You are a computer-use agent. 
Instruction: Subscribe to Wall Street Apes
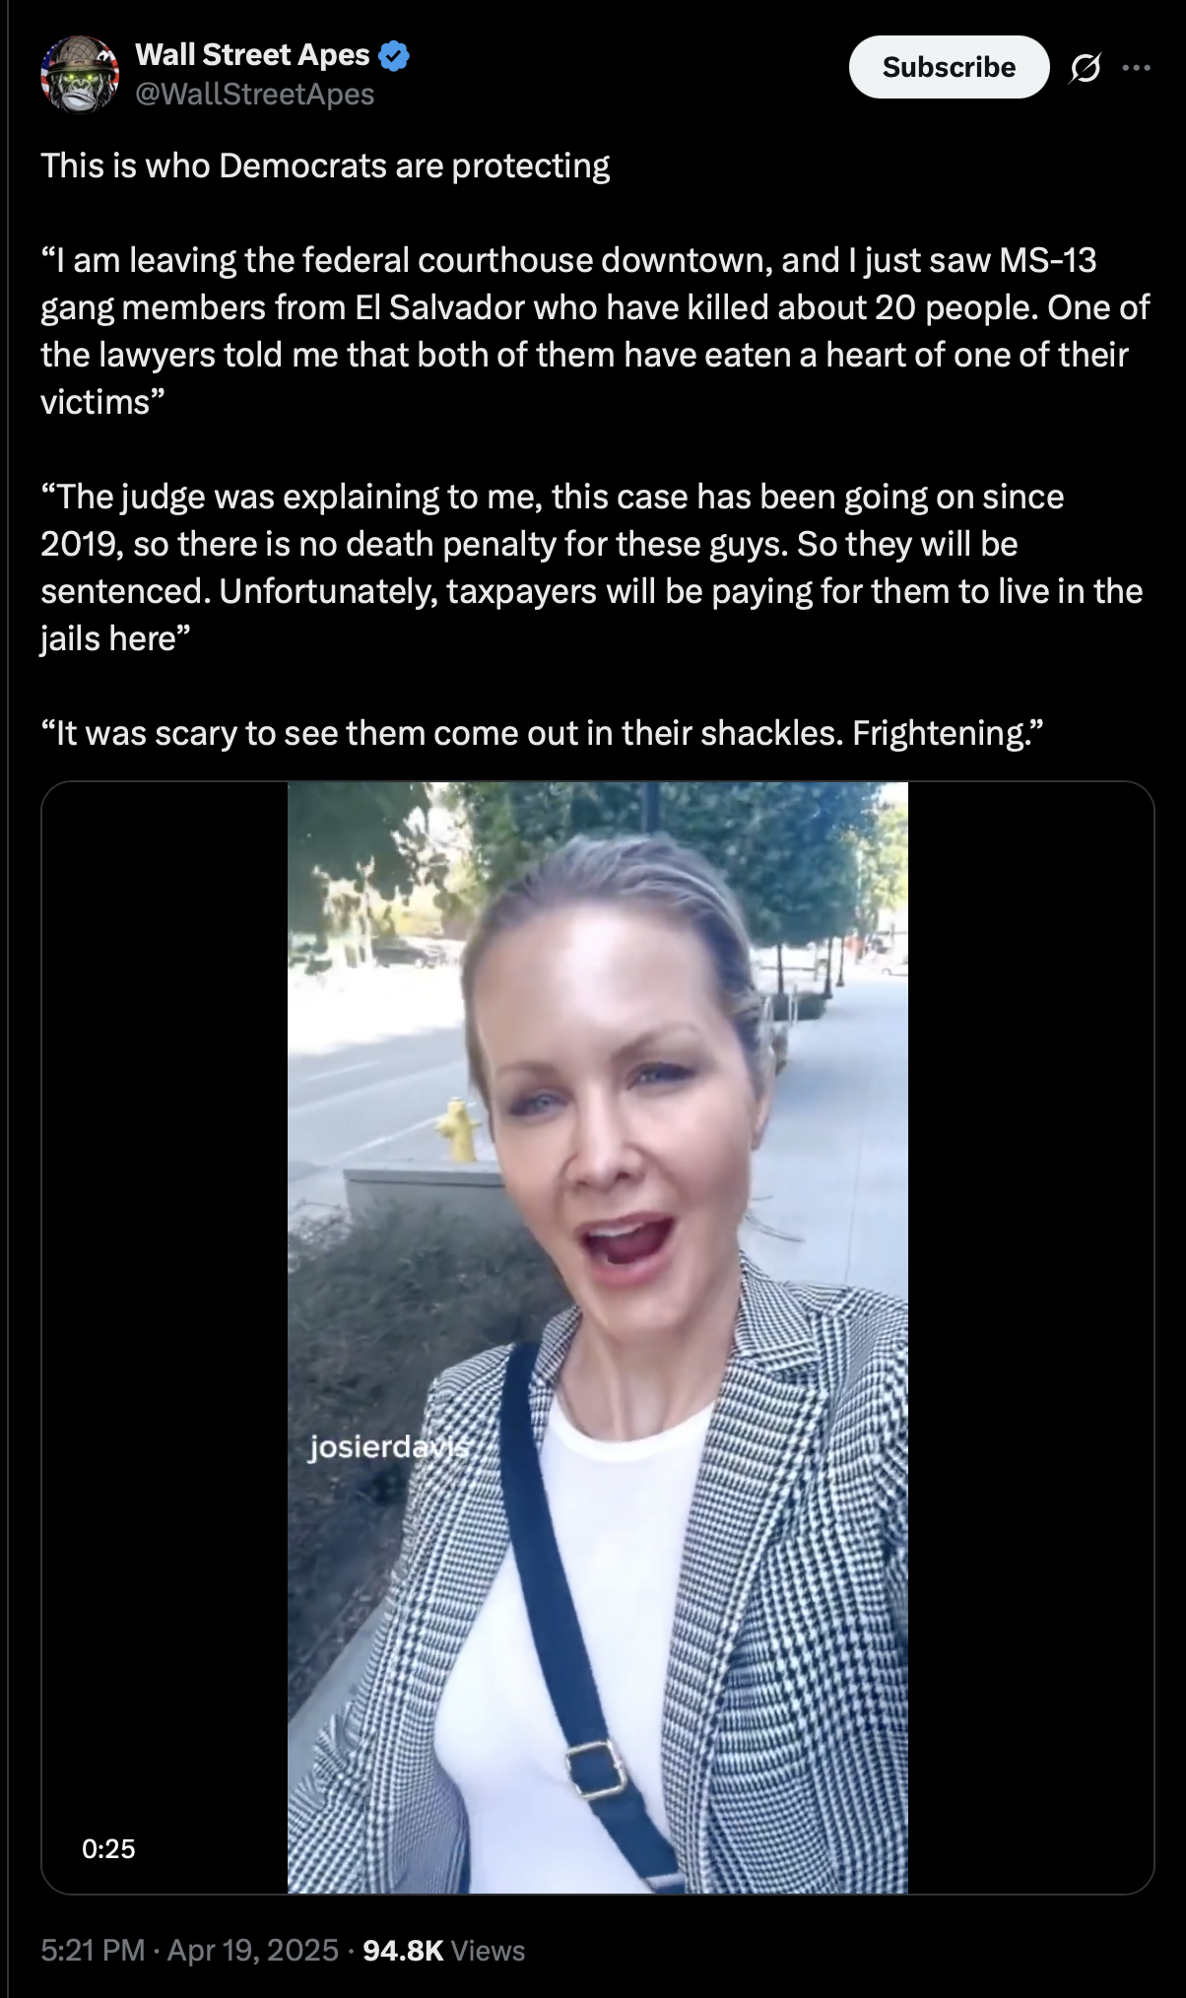949,67
